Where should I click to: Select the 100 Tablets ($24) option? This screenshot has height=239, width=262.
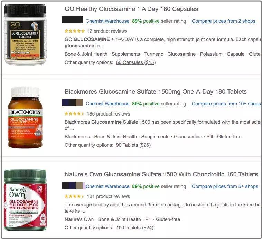click(x=135, y=228)
